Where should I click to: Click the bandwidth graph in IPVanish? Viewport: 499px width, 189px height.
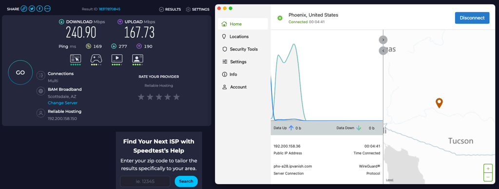pyautogui.click(x=326, y=75)
